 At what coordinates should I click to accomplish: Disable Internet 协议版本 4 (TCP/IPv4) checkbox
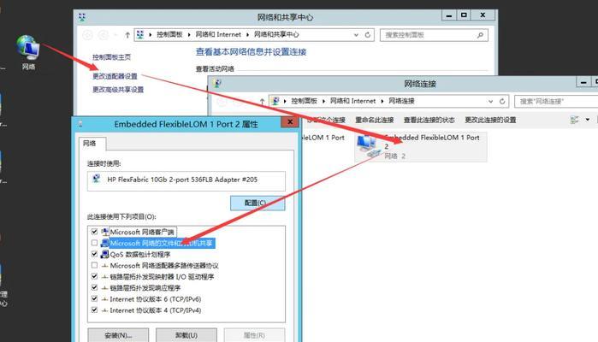click(x=94, y=310)
